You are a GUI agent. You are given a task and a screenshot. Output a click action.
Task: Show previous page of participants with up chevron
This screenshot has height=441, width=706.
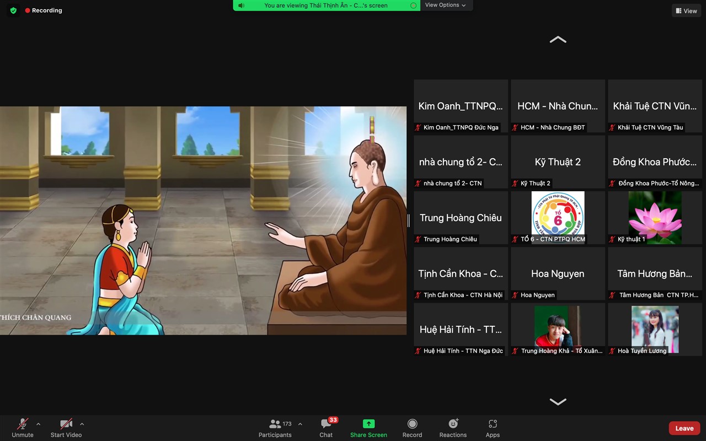(558, 40)
